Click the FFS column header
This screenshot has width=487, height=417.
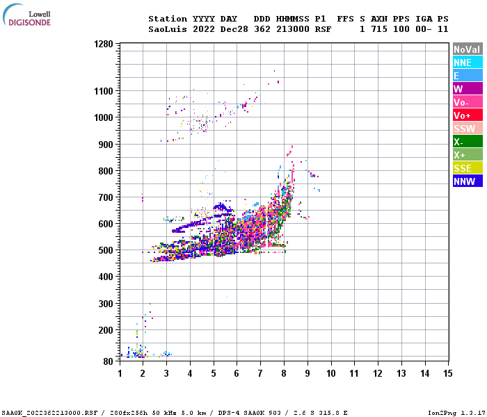(345, 19)
